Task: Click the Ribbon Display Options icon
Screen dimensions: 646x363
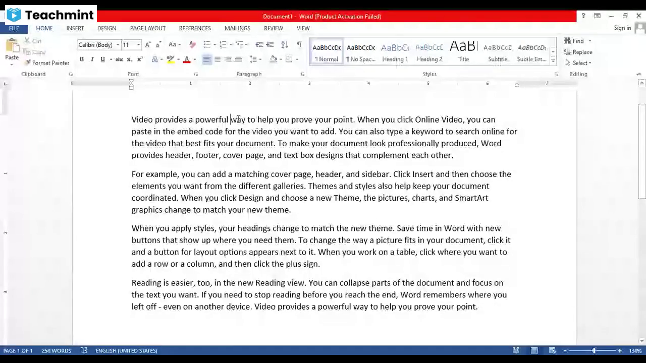Action: (x=597, y=16)
